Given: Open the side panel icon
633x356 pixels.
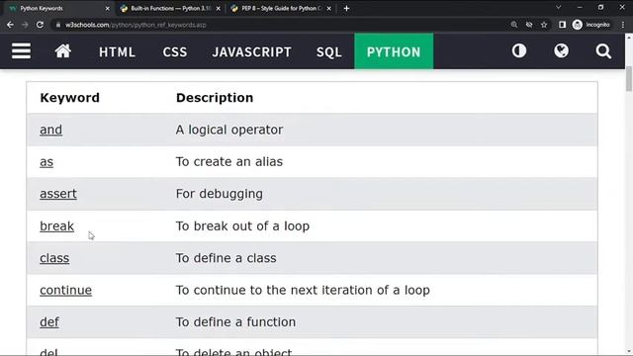Looking at the screenshot, I should (562, 25).
